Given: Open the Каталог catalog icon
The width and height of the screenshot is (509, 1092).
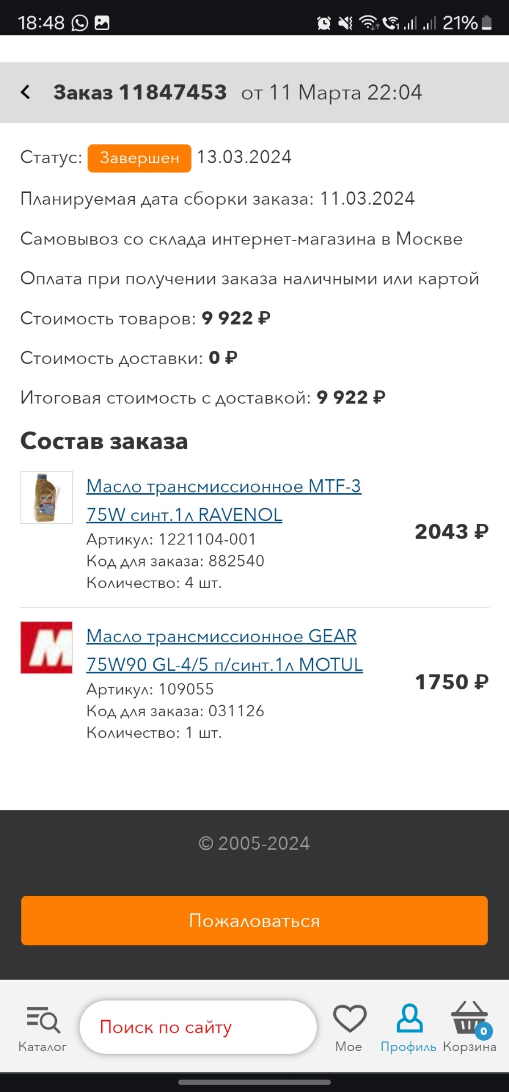Looking at the screenshot, I should (42, 1024).
